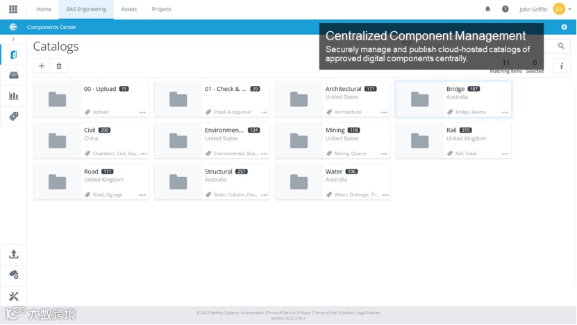
Task: Open more options for Road catalog
Action: pos(142,195)
